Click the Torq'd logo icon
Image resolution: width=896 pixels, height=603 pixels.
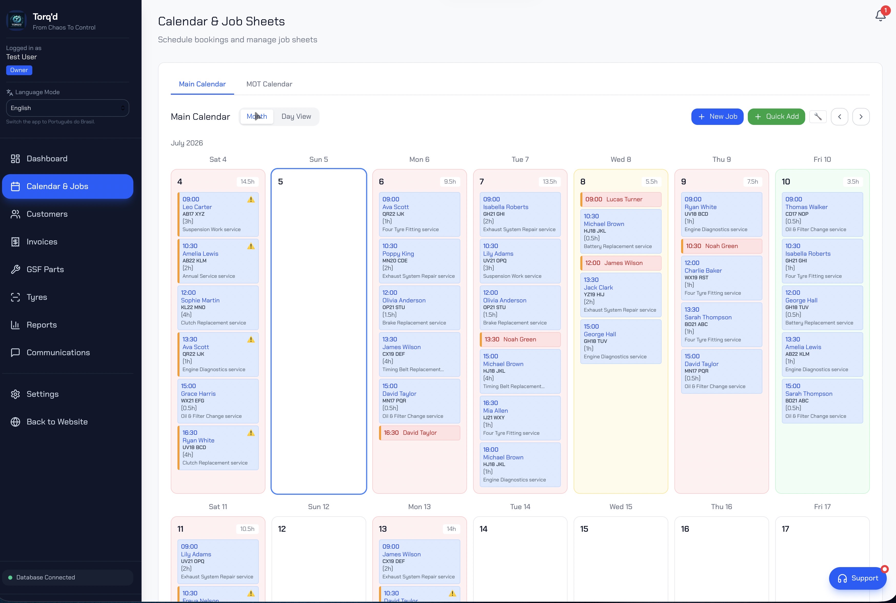16,20
